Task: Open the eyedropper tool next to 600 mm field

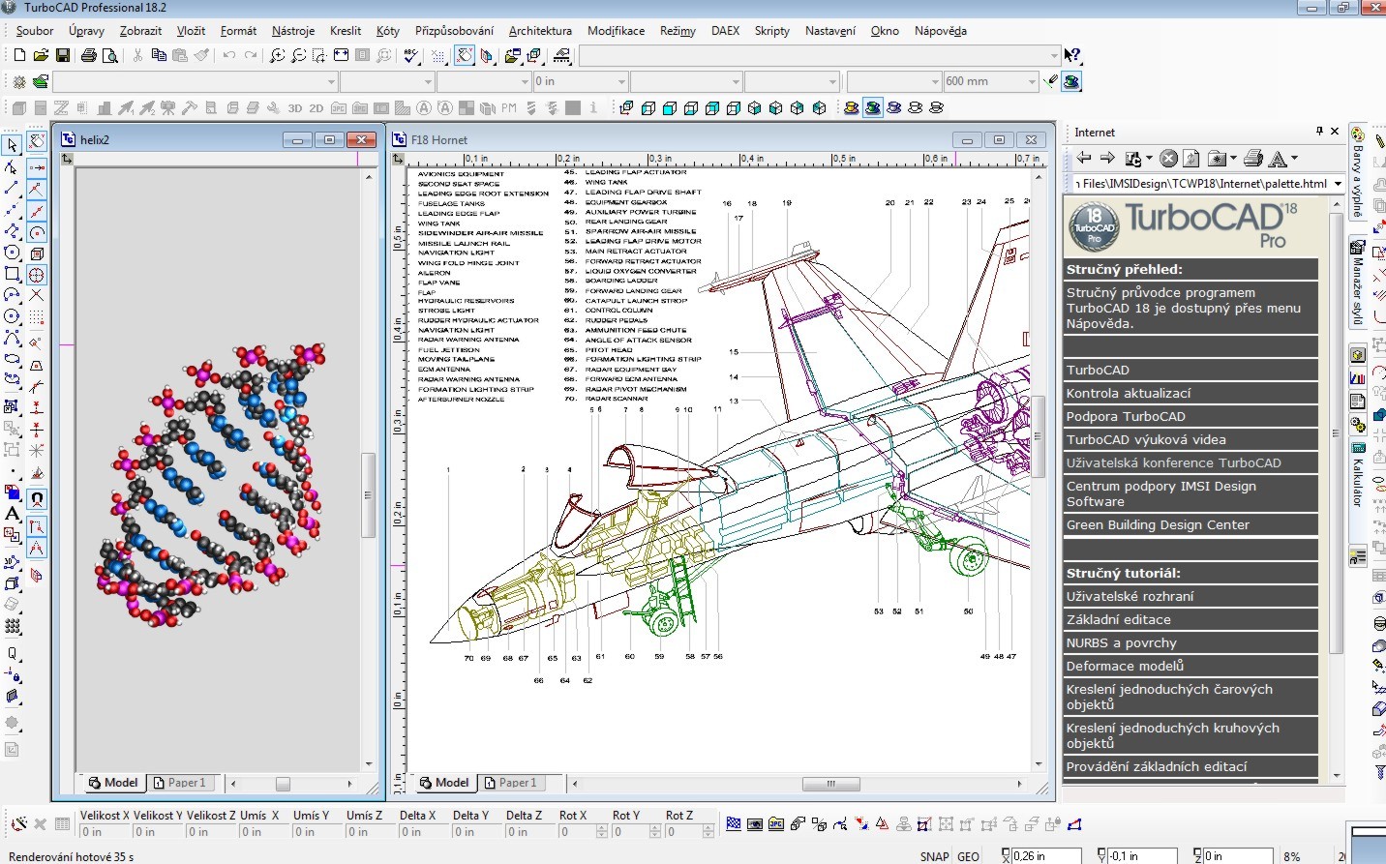Action: point(1051,81)
